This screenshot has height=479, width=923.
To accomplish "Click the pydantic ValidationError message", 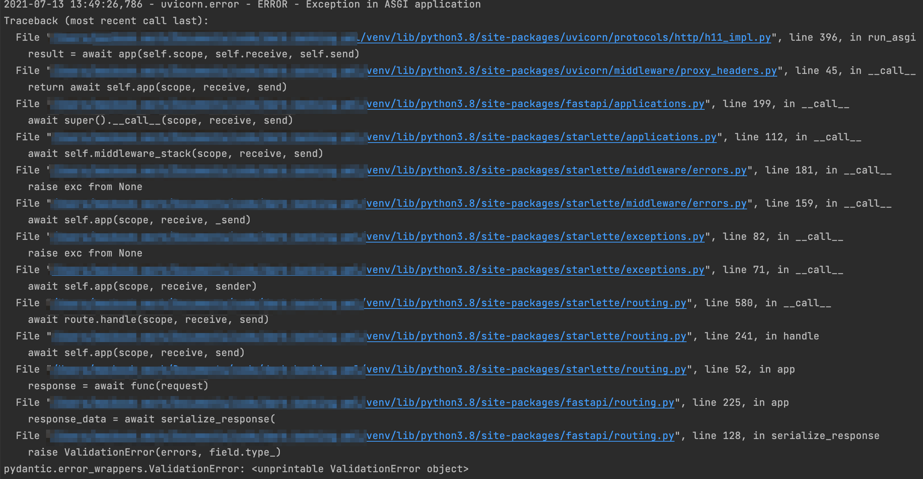I will (x=238, y=468).
